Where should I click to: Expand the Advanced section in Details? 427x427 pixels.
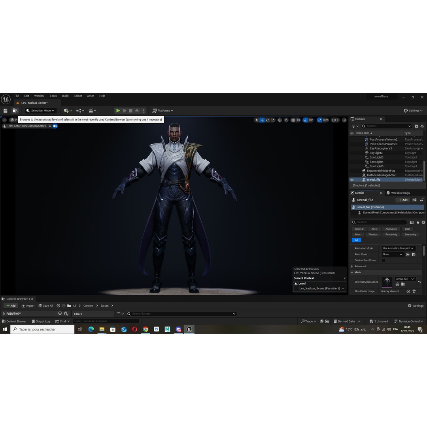click(x=352, y=266)
